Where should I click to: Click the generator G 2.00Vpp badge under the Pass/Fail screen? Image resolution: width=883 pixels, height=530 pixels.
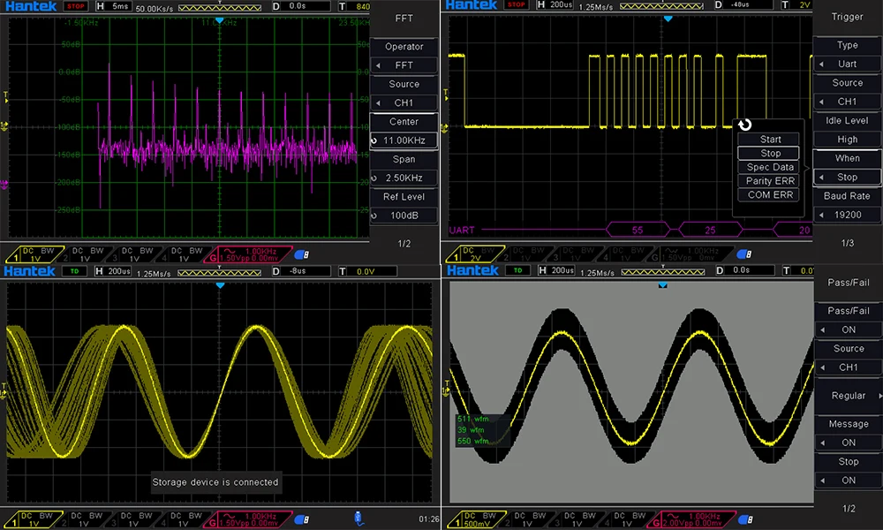[691, 519]
